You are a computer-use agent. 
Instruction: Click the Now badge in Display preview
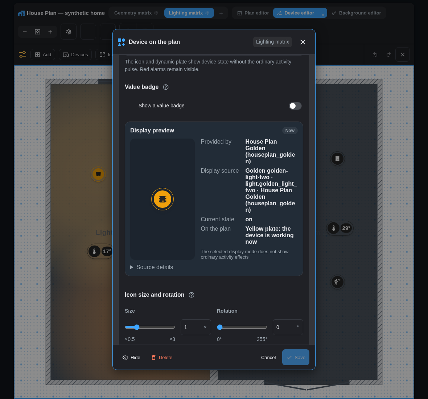[x=290, y=131]
